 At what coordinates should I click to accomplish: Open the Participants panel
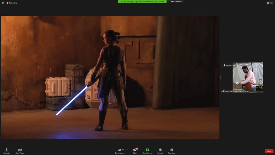pos(120,151)
